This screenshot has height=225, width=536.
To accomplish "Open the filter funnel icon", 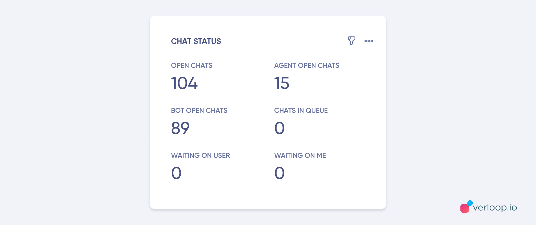I will click(351, 41).
